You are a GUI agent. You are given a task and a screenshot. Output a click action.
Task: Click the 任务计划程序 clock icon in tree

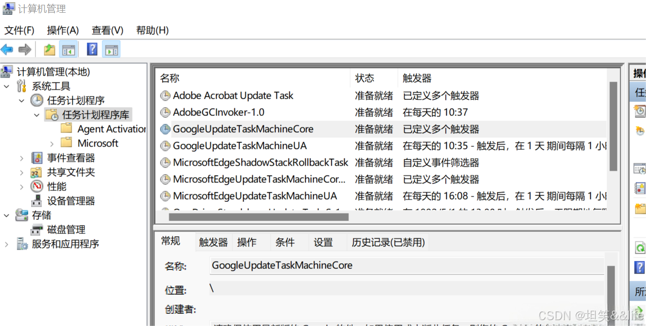click(x=37, y=100)
